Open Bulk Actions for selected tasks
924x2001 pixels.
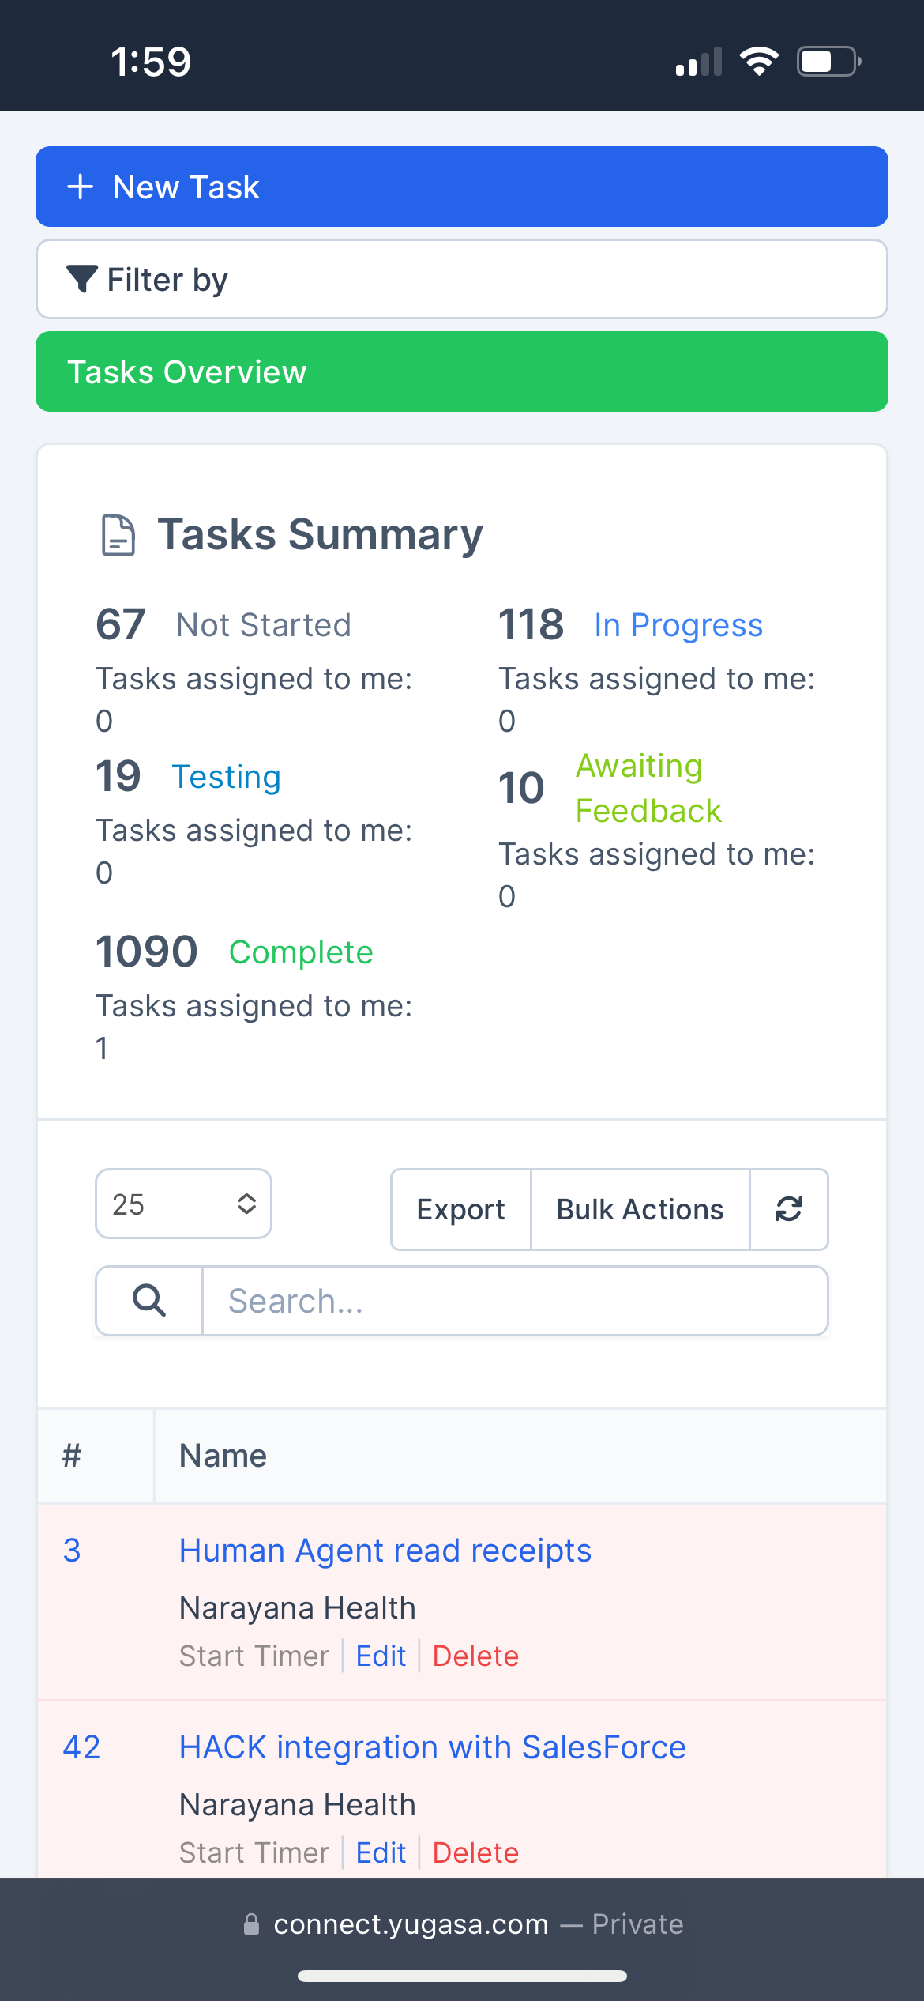pyautogui.click(x=639, y=1209)
